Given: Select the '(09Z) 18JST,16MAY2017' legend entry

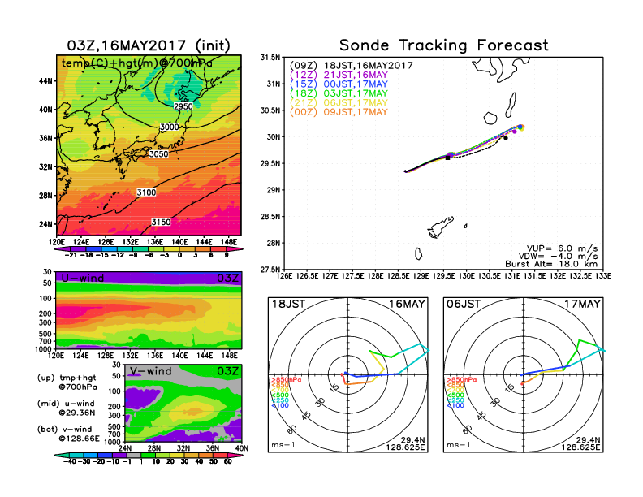Looking at the screenshot, I should (x=351, y=66).
